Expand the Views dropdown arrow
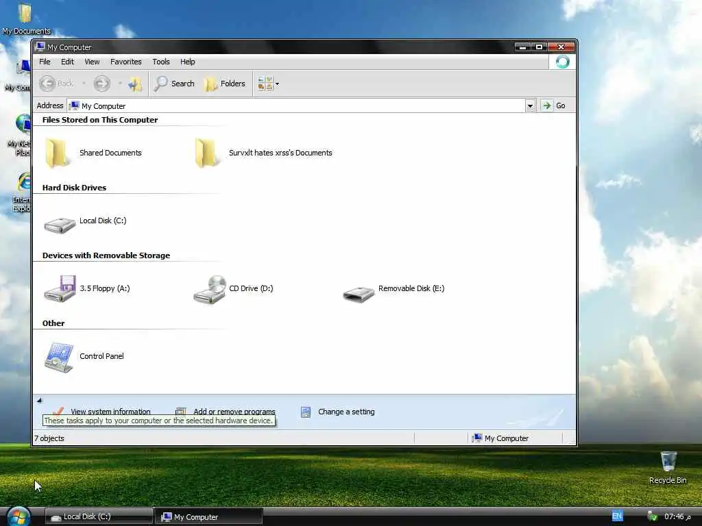Image resolution: width=702 pixels, height=526 pixels. (x=278, y=84)
